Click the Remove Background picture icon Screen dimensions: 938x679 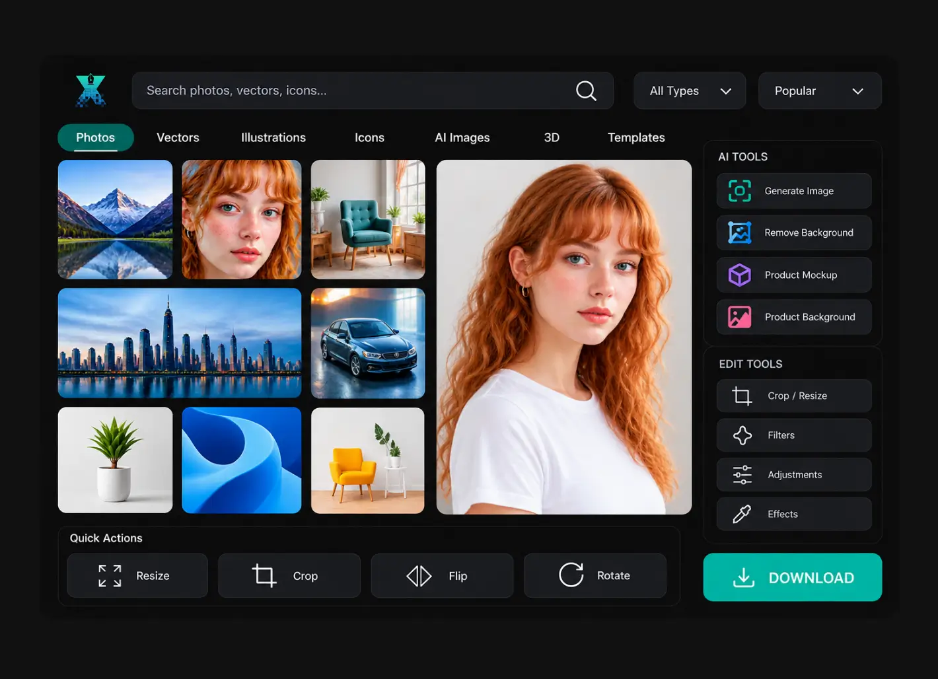click(x=740, y=232)
